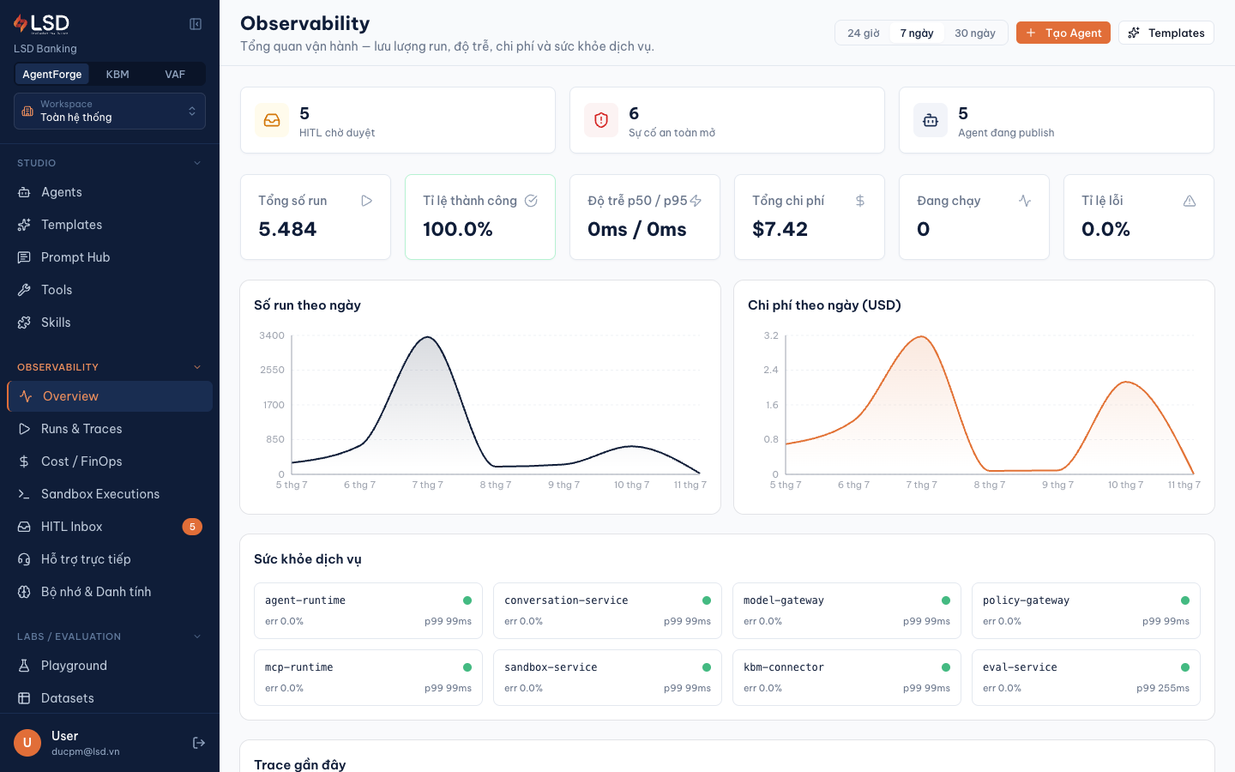Open the Workspace selector dropdown
Screen dimensions: 1235x772
coord(110,112)
